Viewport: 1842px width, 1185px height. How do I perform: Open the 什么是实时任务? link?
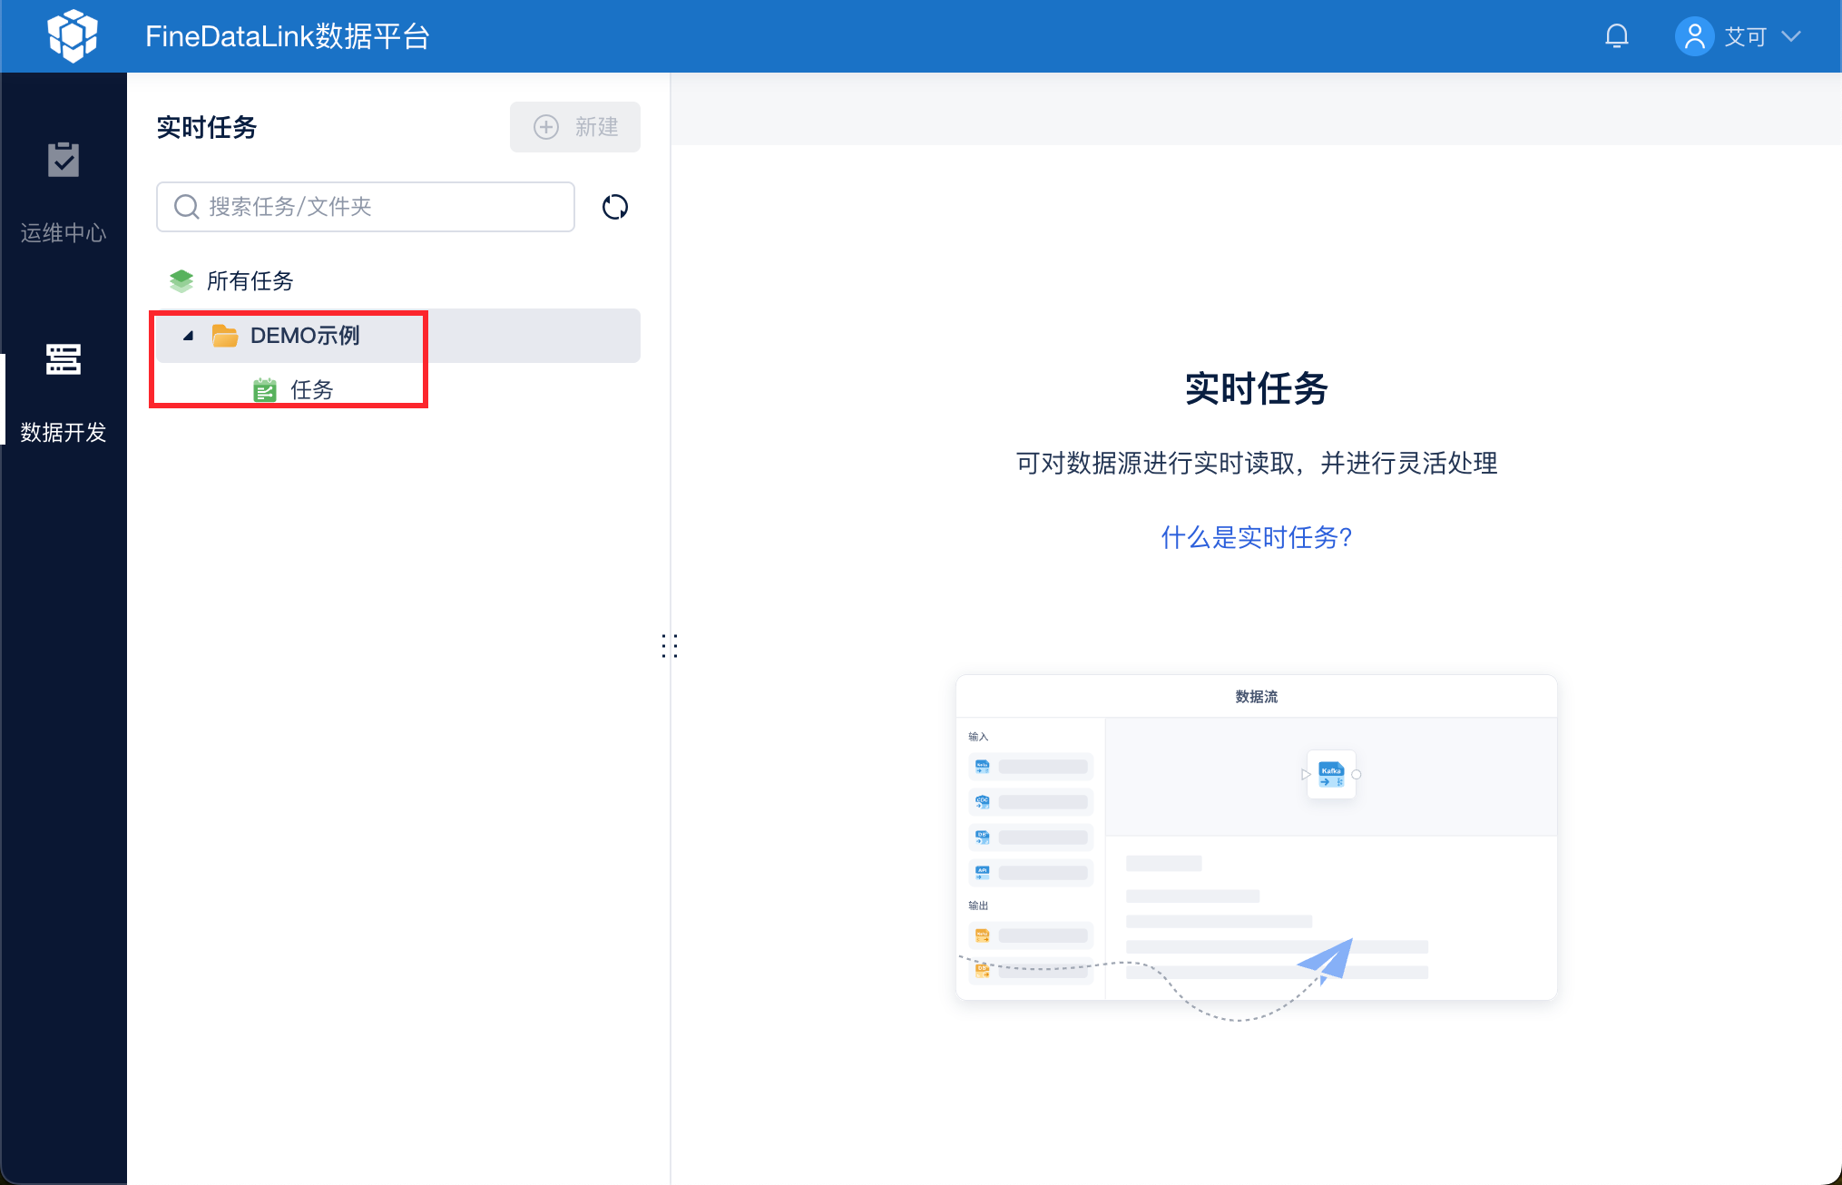(x=1257, y=537)
